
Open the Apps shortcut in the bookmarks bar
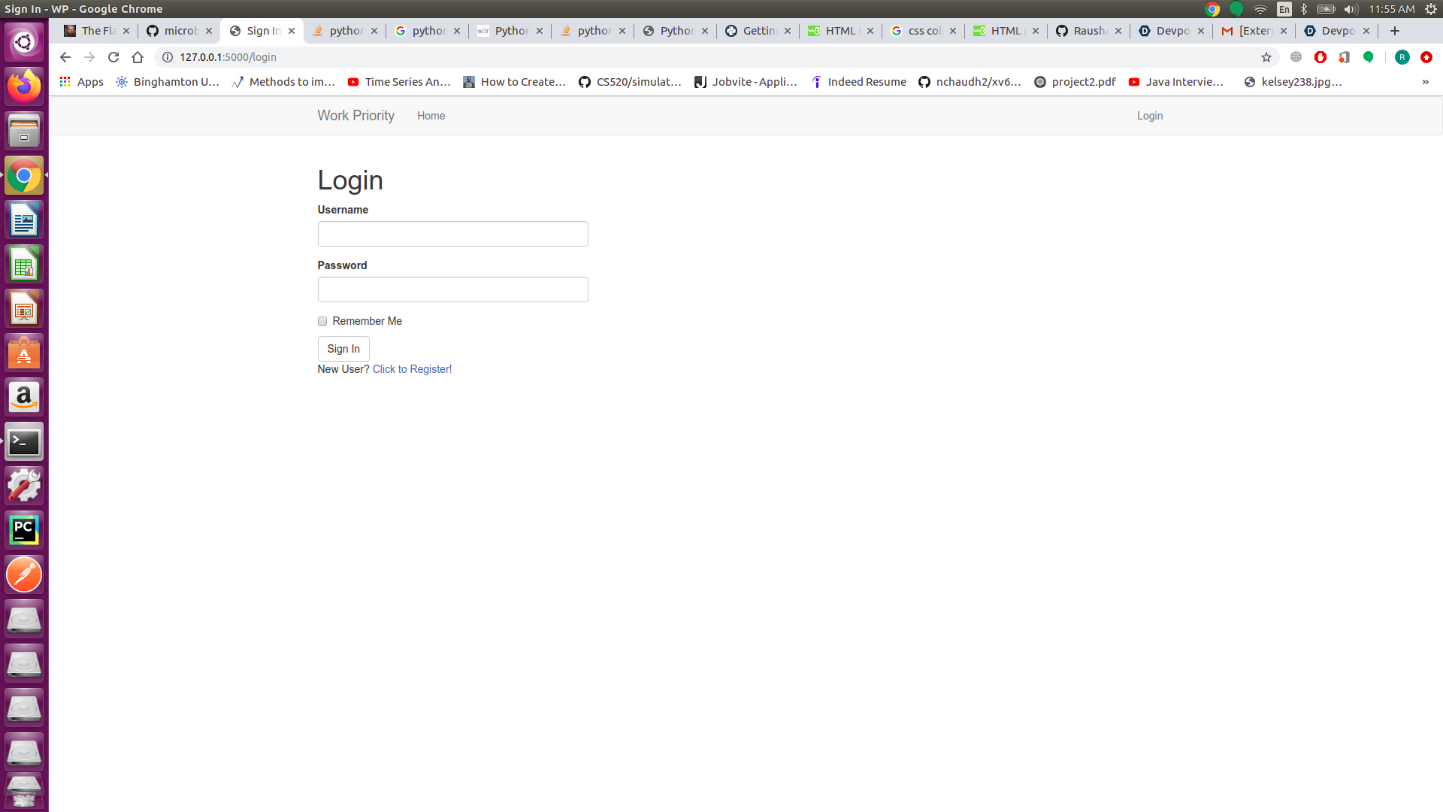[x=81, y=82]
